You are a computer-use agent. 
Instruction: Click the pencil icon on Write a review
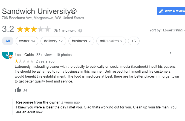point(161,11)
